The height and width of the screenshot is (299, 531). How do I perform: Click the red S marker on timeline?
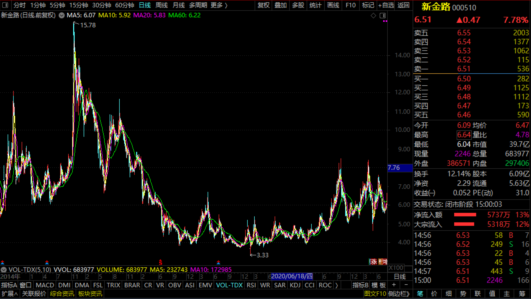pyautogui.click(x=160, y=262)
